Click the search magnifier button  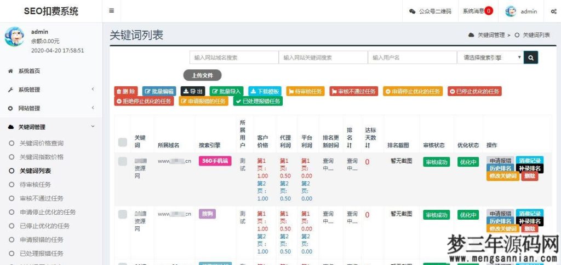[x=531, y=57]
